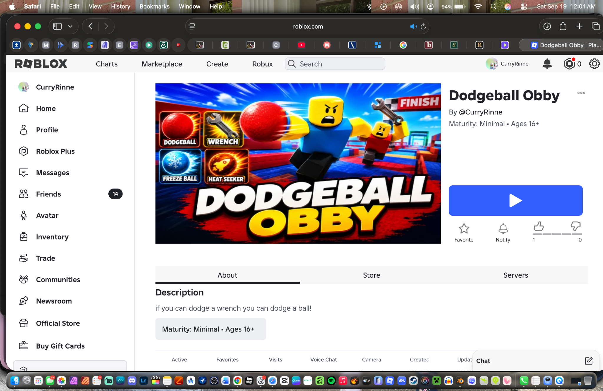603x391 pixels.
Task: Open the View menu
Action: (x=95, y=6)
